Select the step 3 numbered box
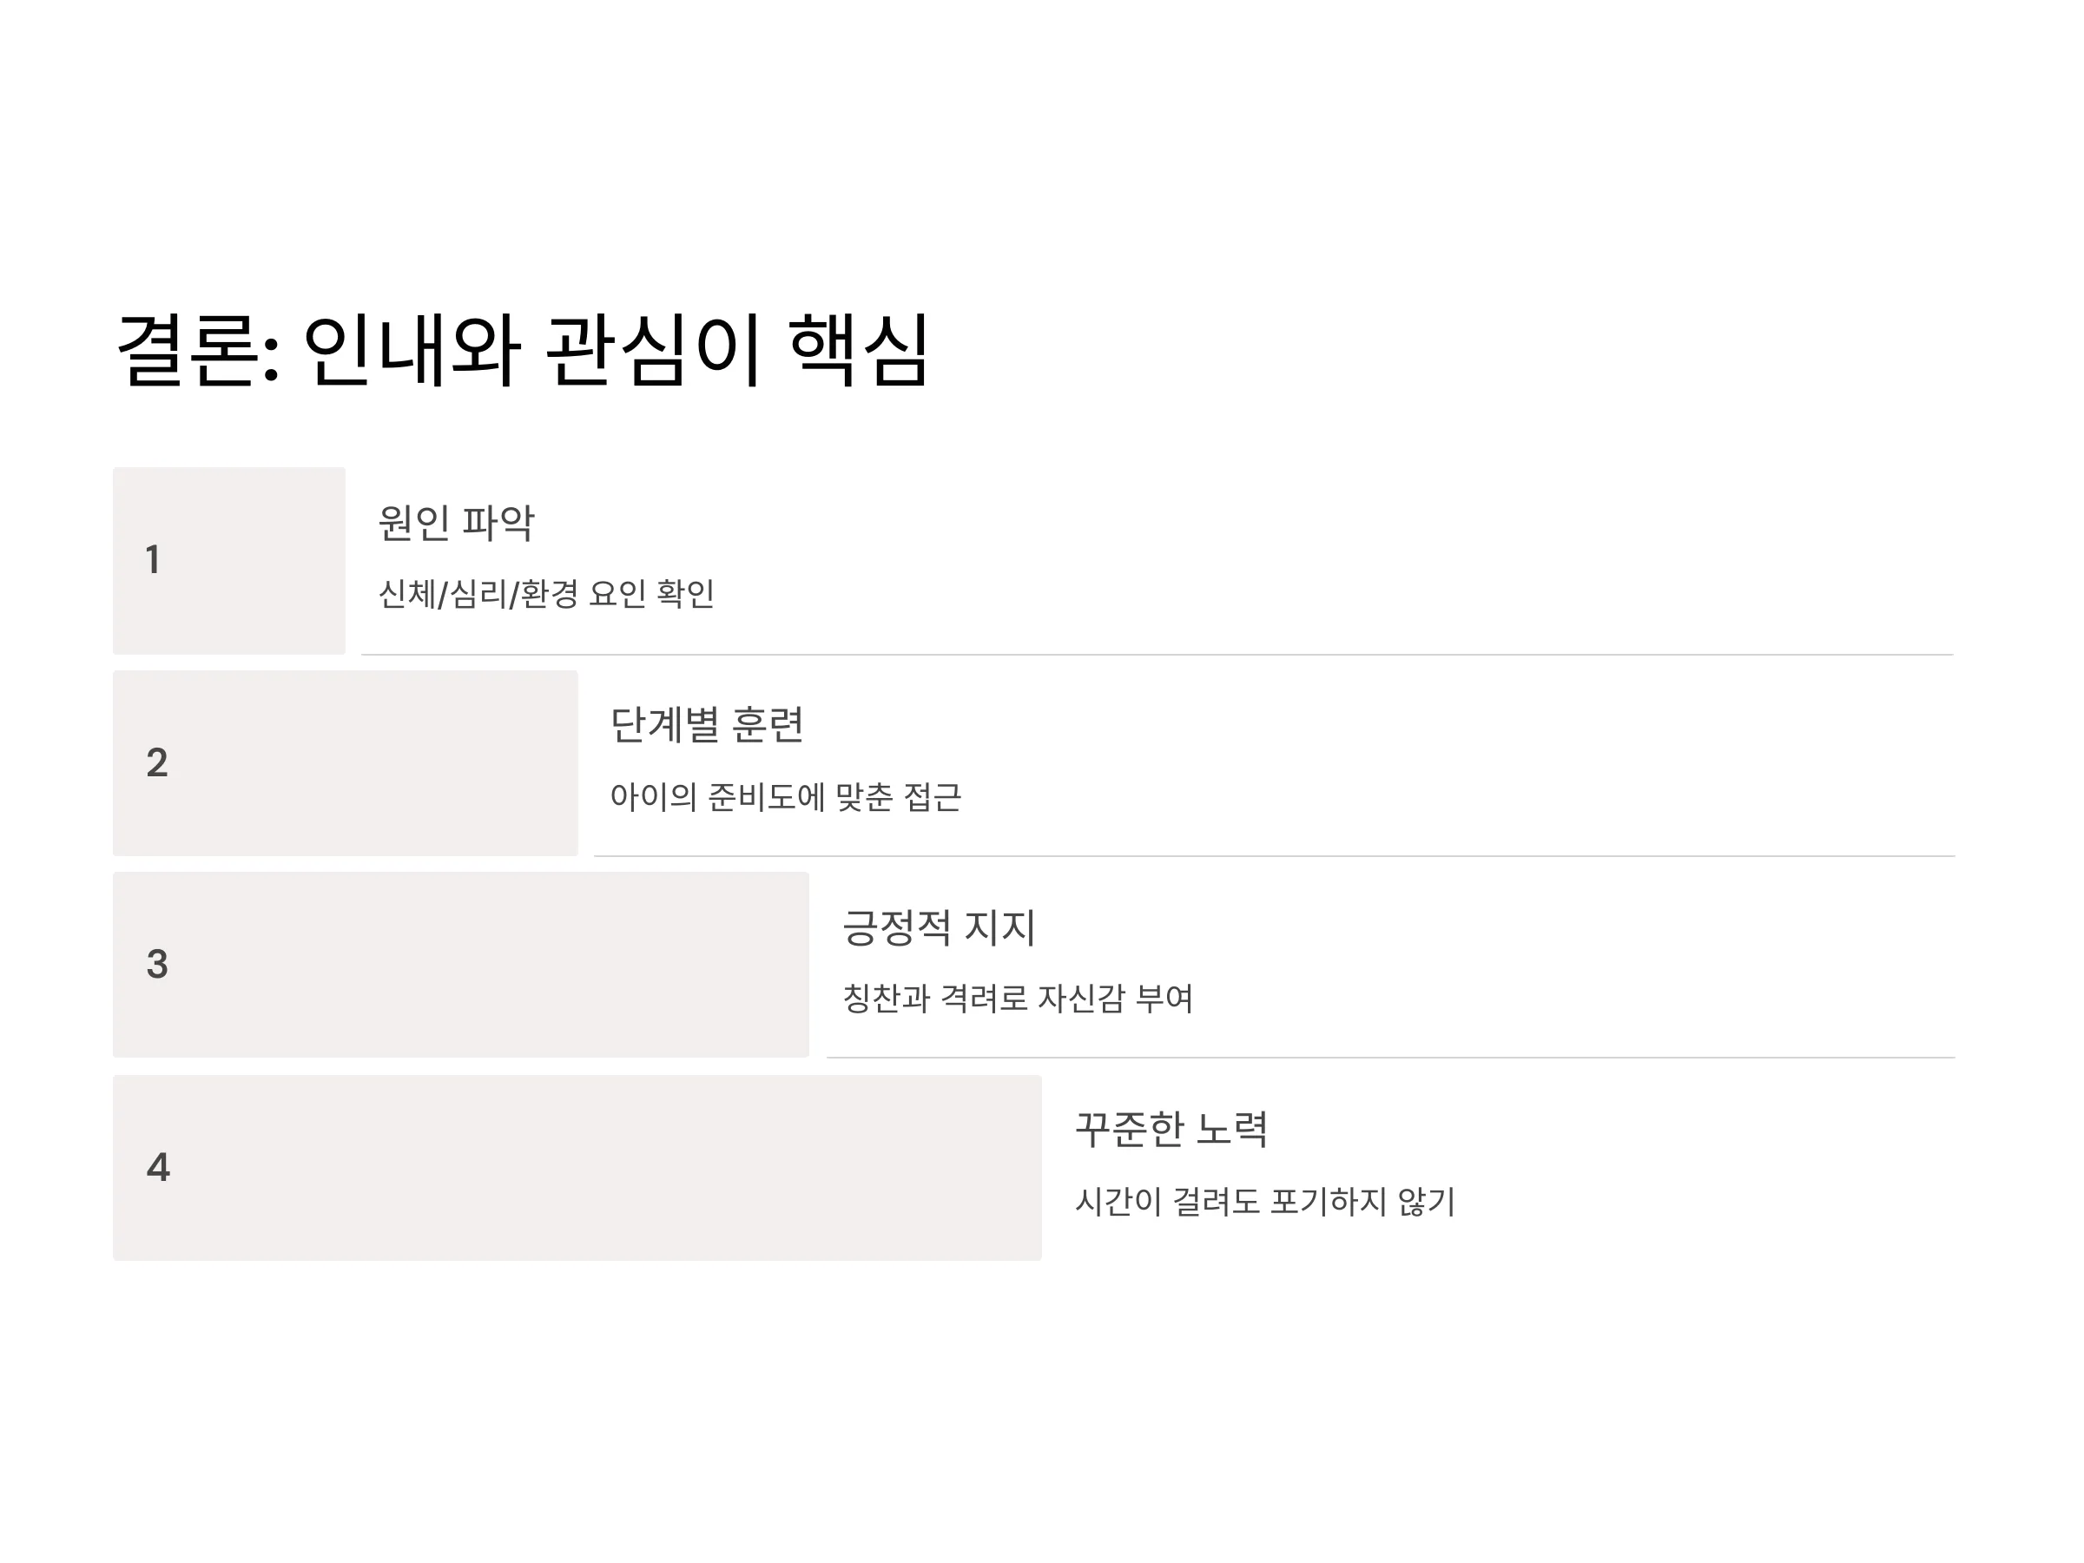 point(461,965)
